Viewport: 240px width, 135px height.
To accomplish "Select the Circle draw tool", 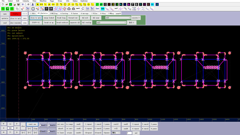I will coord(65,5).
